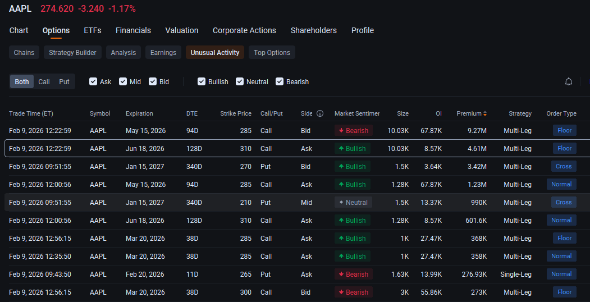Click the Side column info icon
The width and height of the screenshot is (590, 302).
(x=320, y=113)
